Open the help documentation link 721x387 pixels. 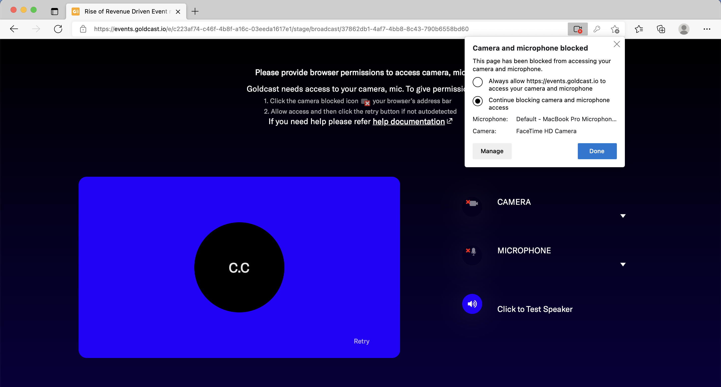[409, 121]
